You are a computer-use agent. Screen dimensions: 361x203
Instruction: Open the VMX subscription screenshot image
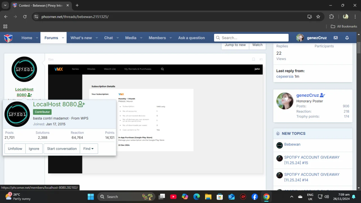pos(155,119)
